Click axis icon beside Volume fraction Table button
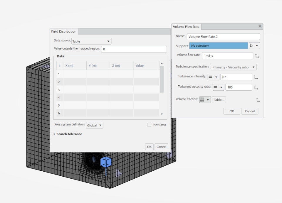 [258, 100]
